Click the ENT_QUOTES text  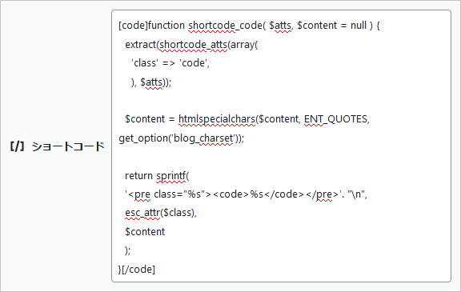335,119
